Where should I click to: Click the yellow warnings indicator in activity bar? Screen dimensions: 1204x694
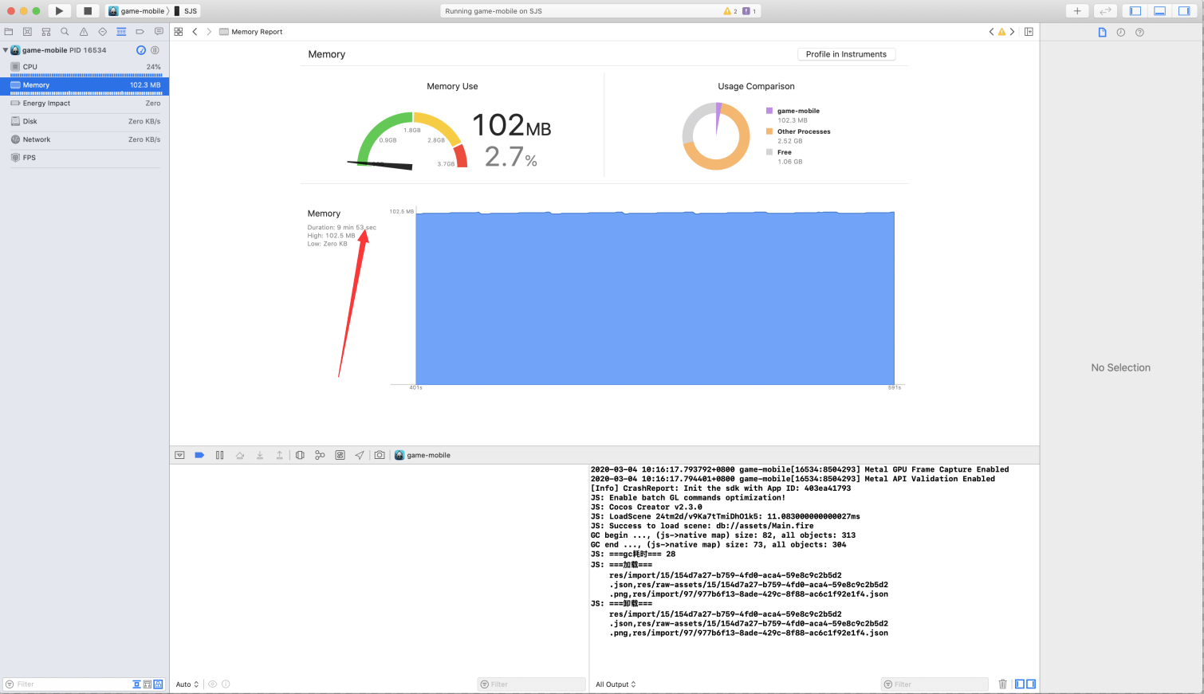tap(730, 11)
